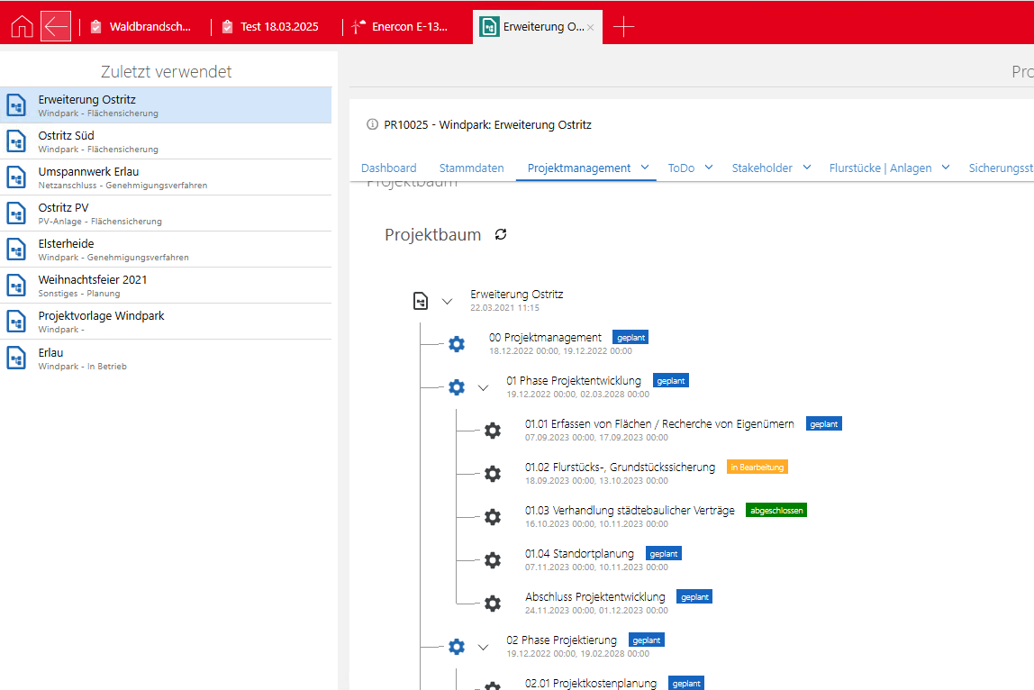
Task: Open the Stakeholder dropdown arrow
Action: tap(807, 168)
